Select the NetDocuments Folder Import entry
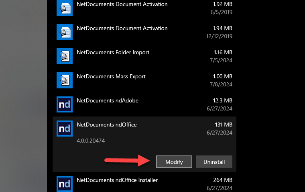 (x=144, y=56)
